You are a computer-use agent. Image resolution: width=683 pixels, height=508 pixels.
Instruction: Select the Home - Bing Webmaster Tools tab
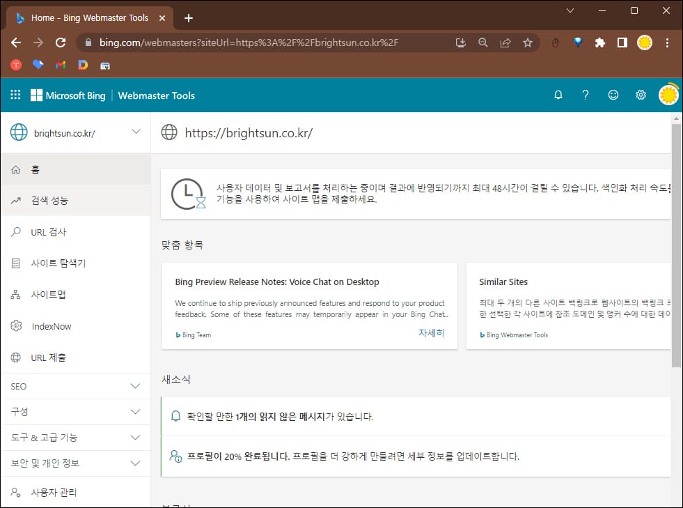pos(90,18)
